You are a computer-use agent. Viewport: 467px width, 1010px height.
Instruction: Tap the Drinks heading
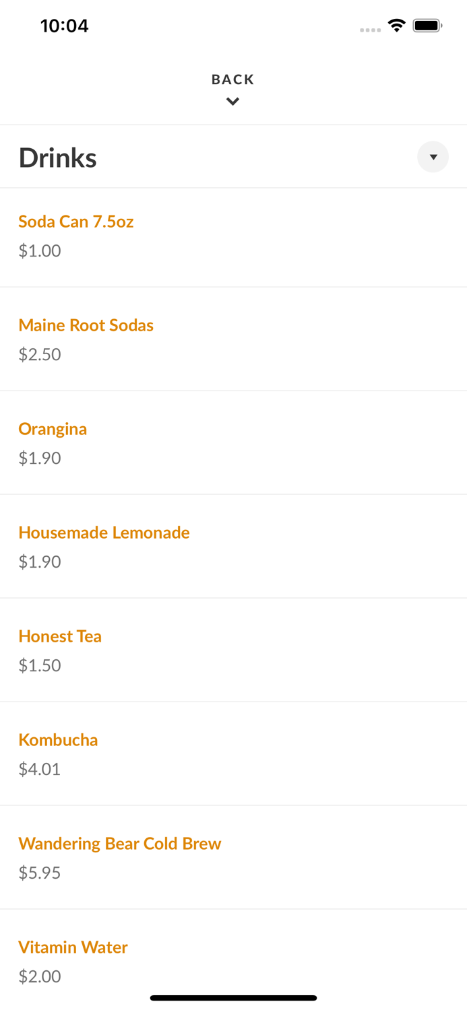click(58, 157)
